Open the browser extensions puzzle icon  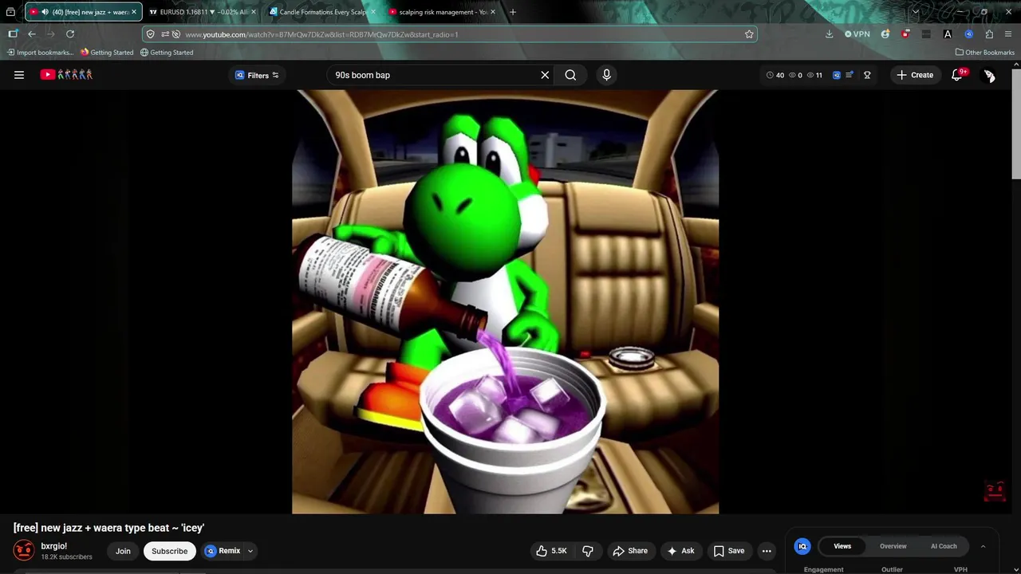point(989,34)
